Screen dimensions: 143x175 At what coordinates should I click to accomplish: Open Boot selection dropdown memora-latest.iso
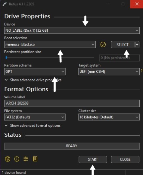click(50, 44)
